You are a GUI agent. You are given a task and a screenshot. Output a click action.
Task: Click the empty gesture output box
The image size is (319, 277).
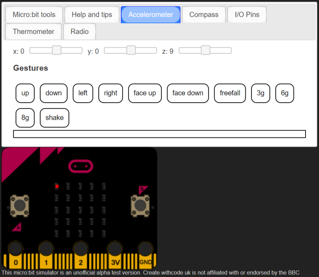[x=159, y=134]
